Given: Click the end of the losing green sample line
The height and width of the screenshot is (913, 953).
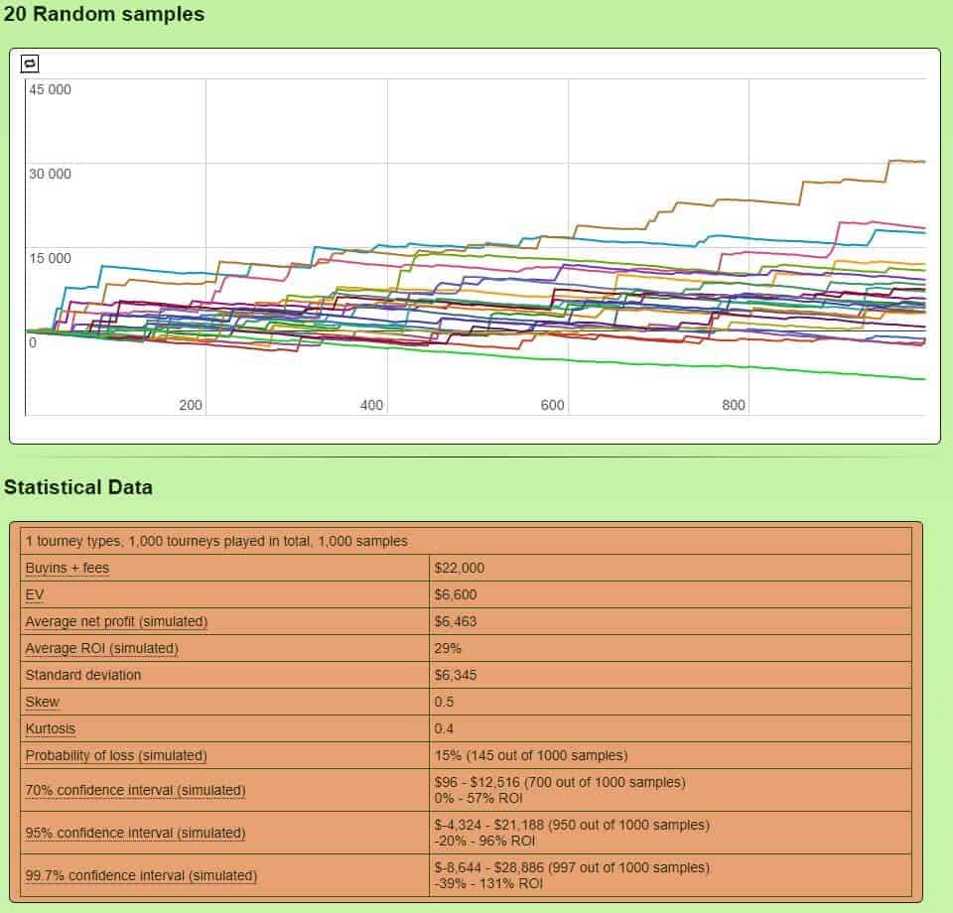Looking at the screenshot, I should pos(924,379).
